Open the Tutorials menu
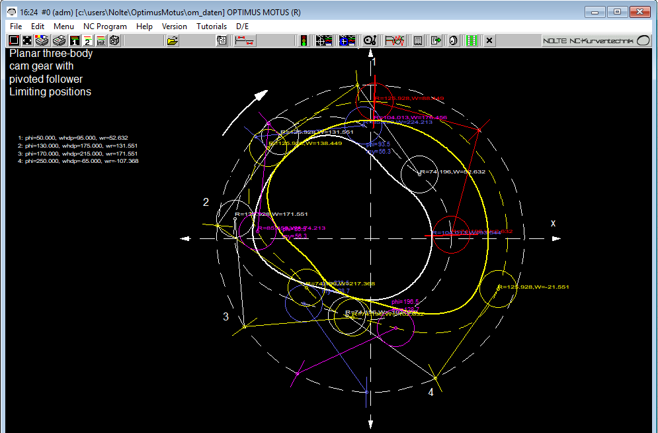Image resolution: width=658 pixels, height=433 pixels. tap(212, 26)
